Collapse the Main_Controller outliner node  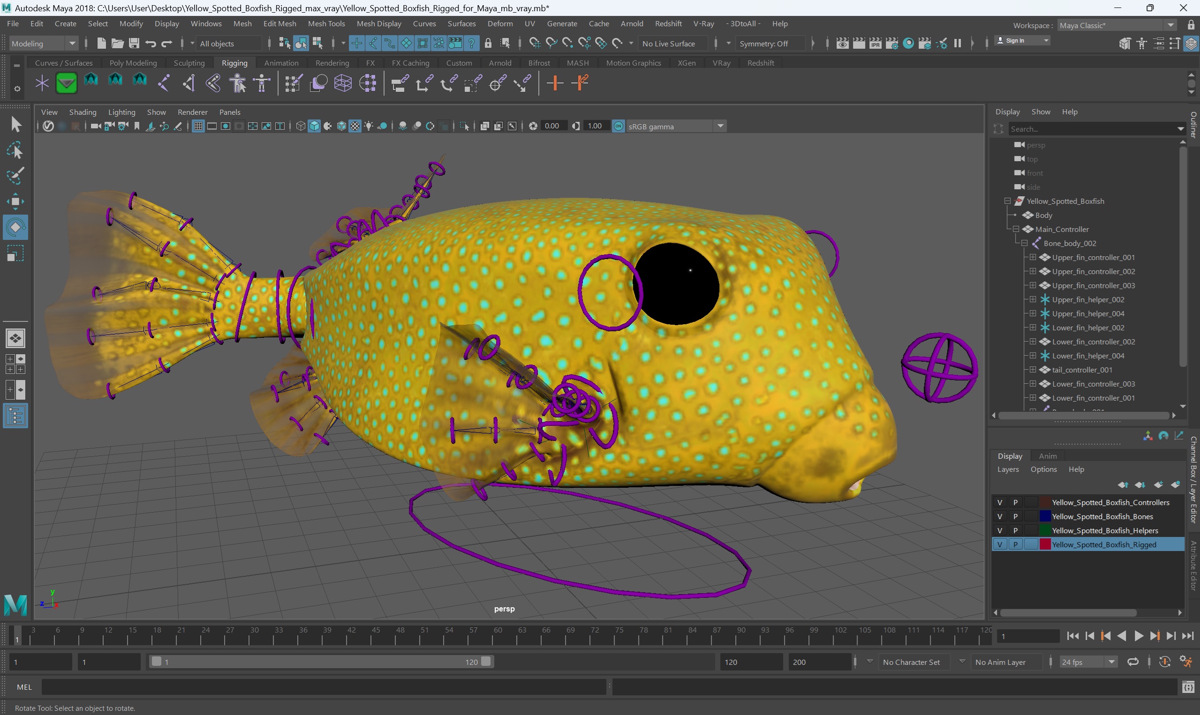(x=1016, y=229)
